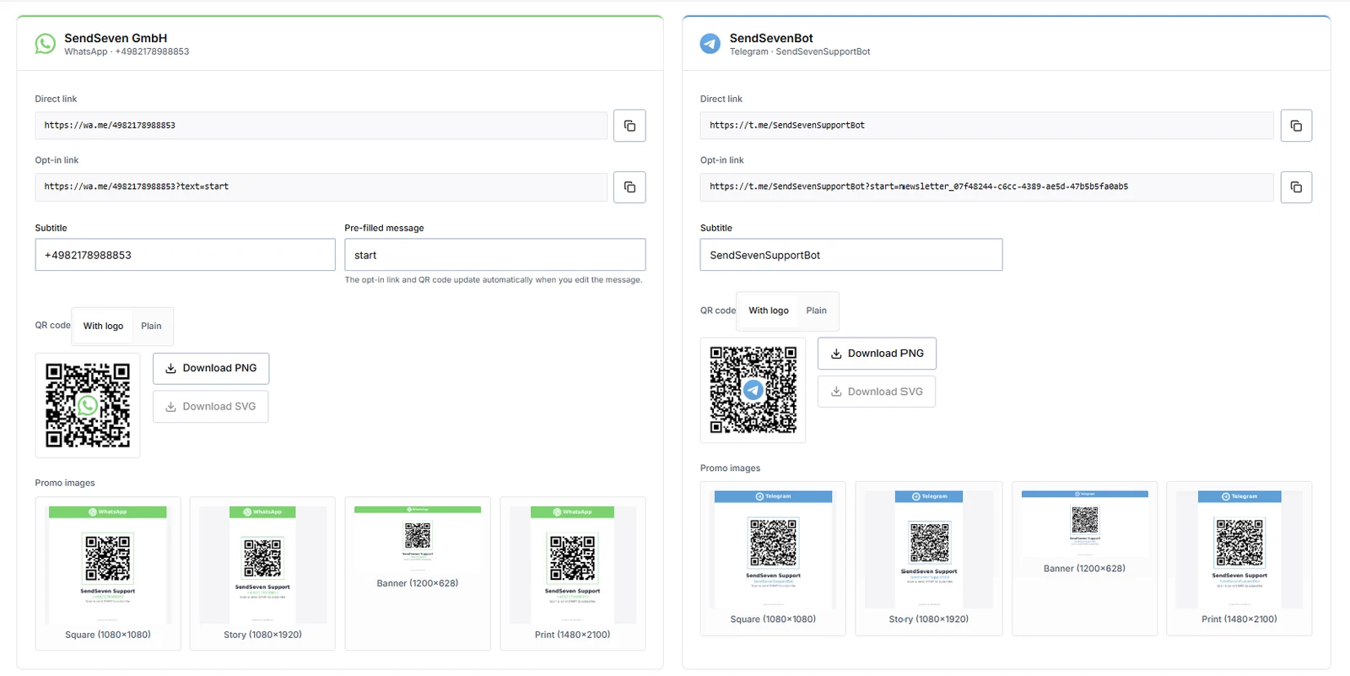Click 'WhatsApp · +4982178988853' header subtitle
The height and width of the screenshot is (676, 1350).
(x=127, y=52)
